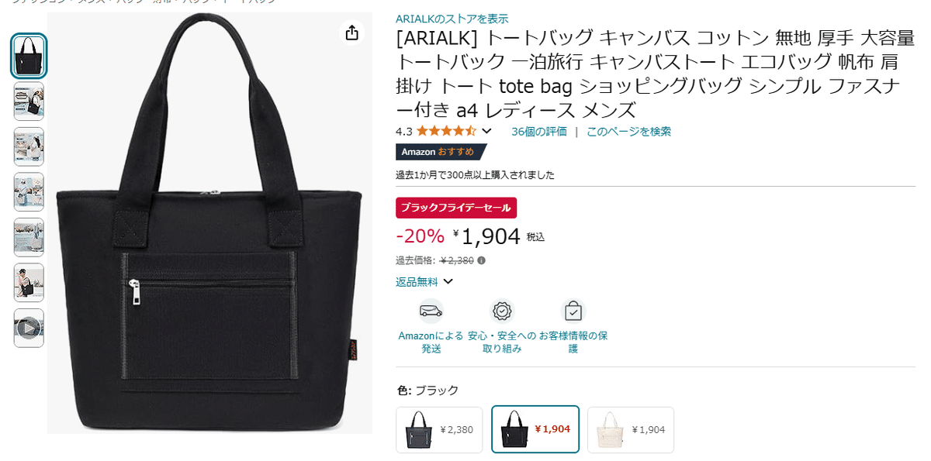Image resolution: width=931 pixels, height=461 pixels.
Task: Select the first black bag thumbnail
Action: [x=29, y=56]
